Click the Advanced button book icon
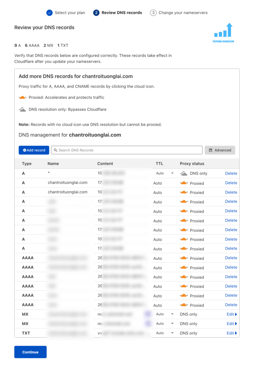The width and height of the screenshot is (258, 375). pyautogui.click(x=210, y=150)
